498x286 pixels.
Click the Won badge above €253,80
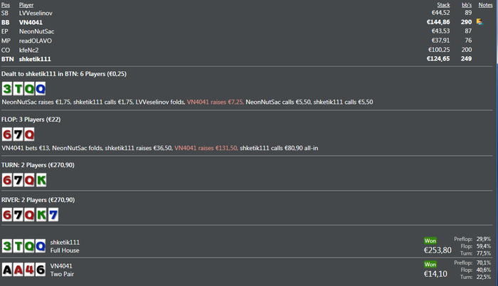click(430, 240)
